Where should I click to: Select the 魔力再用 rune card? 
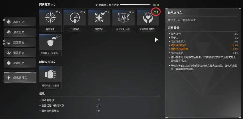tap(99, 21)
